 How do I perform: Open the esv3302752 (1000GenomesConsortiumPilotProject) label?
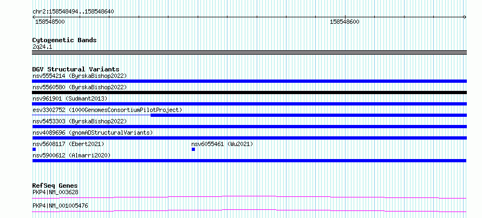(x=107, y=110)
